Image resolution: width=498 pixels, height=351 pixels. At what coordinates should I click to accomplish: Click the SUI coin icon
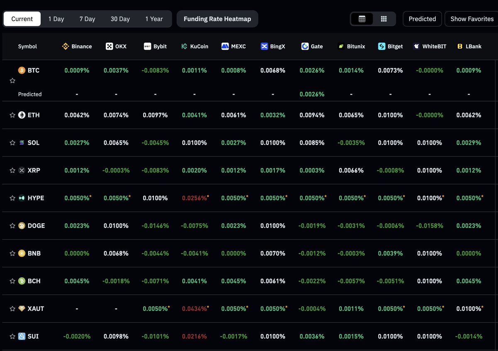[22, 336]
